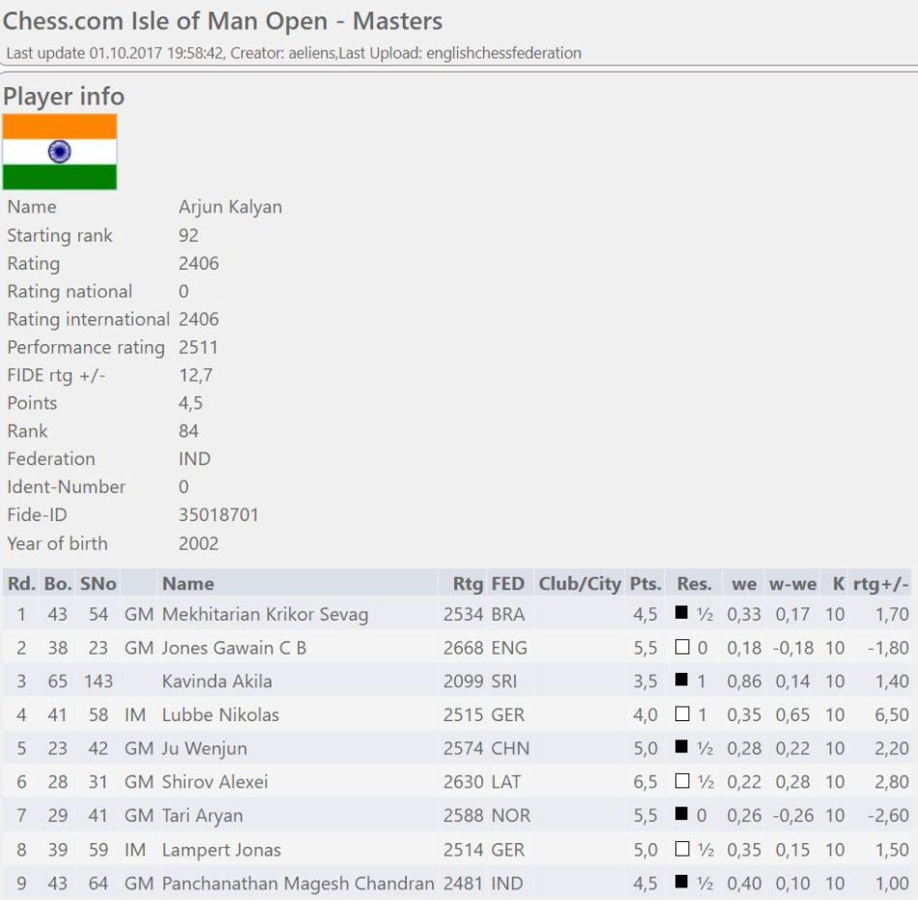This screenshot has width=918, height=900.
Task: Click the India flag image
Action: point(60,152)
